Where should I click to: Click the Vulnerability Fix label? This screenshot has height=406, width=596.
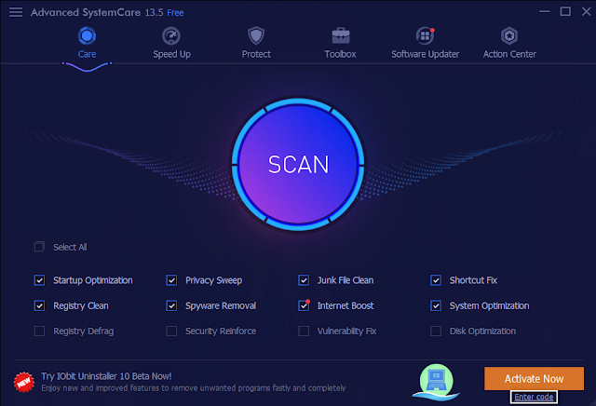point(346,332)
